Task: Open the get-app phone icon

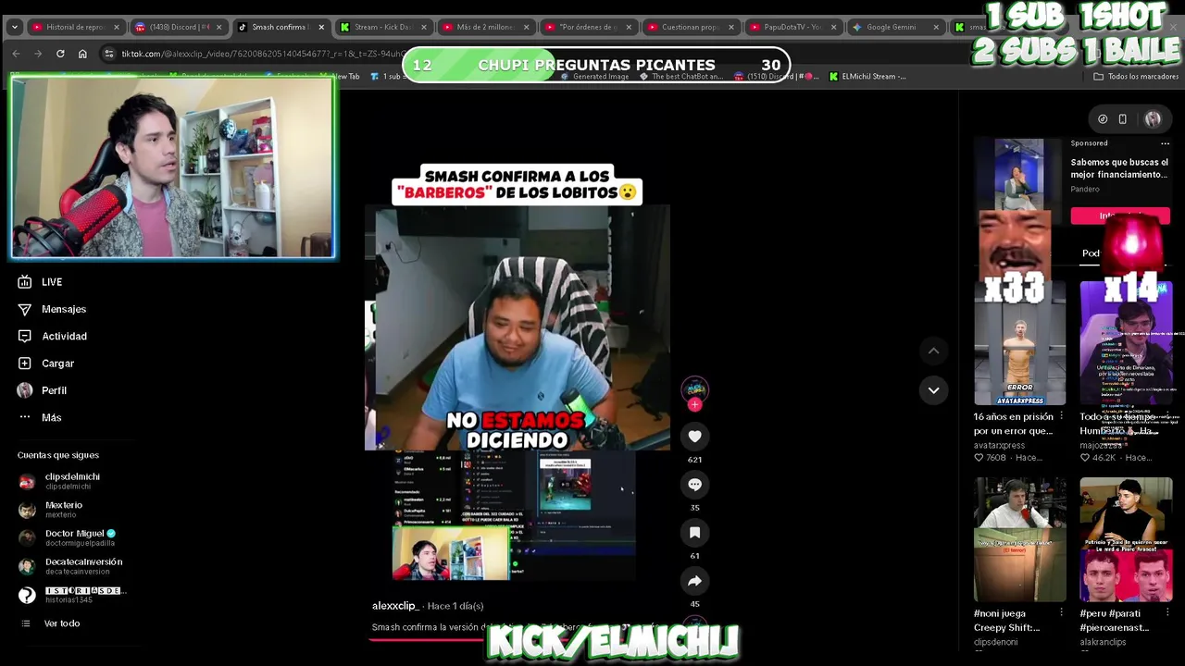Action: tap(1123, 119)
